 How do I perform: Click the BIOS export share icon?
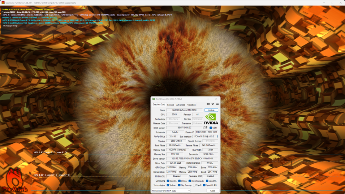coord(206,127)
